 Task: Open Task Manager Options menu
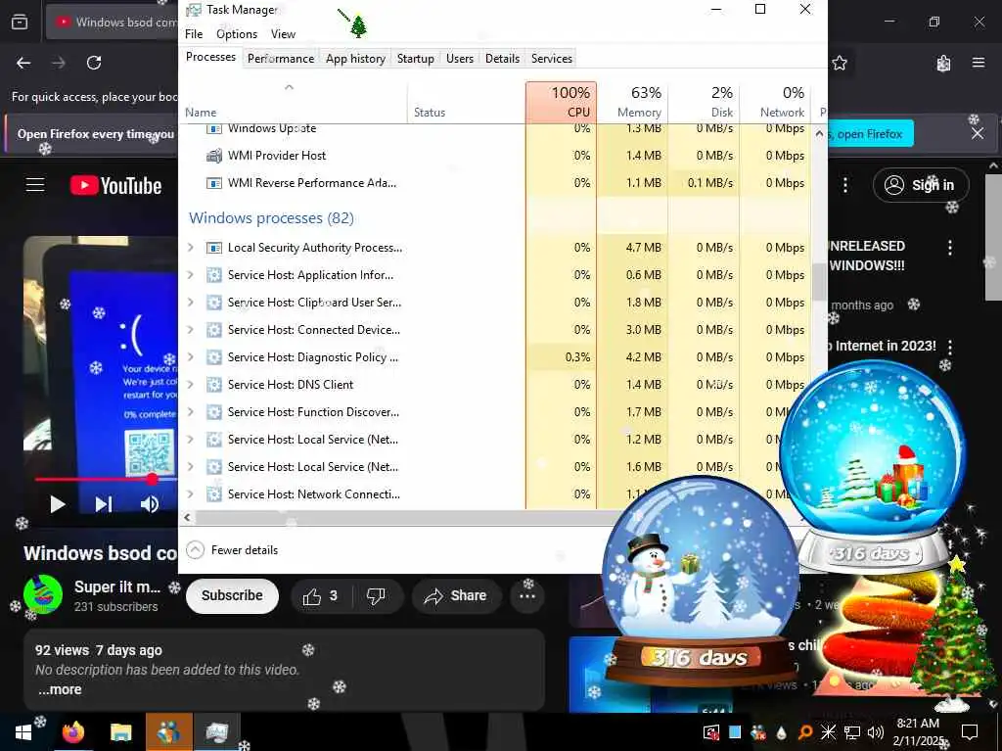[x=237, y=34]
